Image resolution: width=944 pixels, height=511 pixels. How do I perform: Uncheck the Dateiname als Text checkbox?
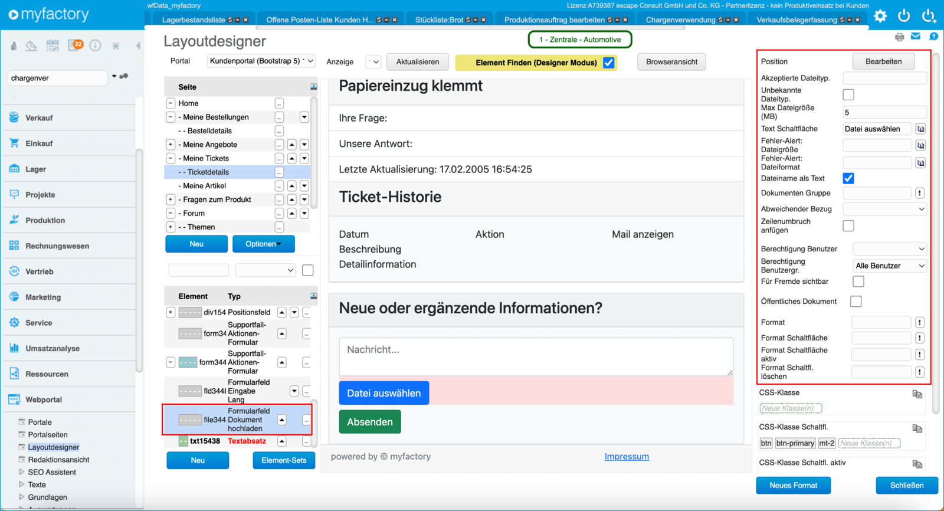[848, 178]
